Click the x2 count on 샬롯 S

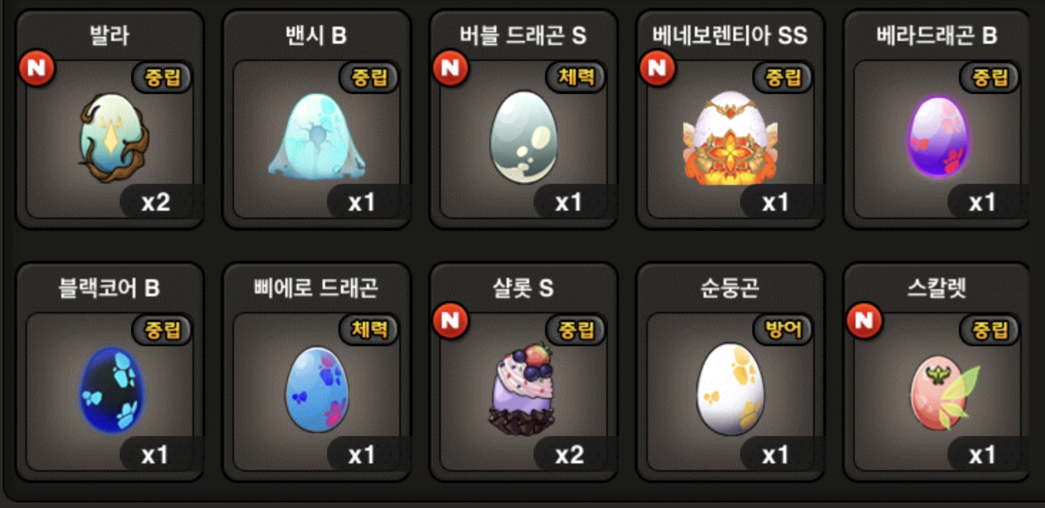[x=569, y=454]
